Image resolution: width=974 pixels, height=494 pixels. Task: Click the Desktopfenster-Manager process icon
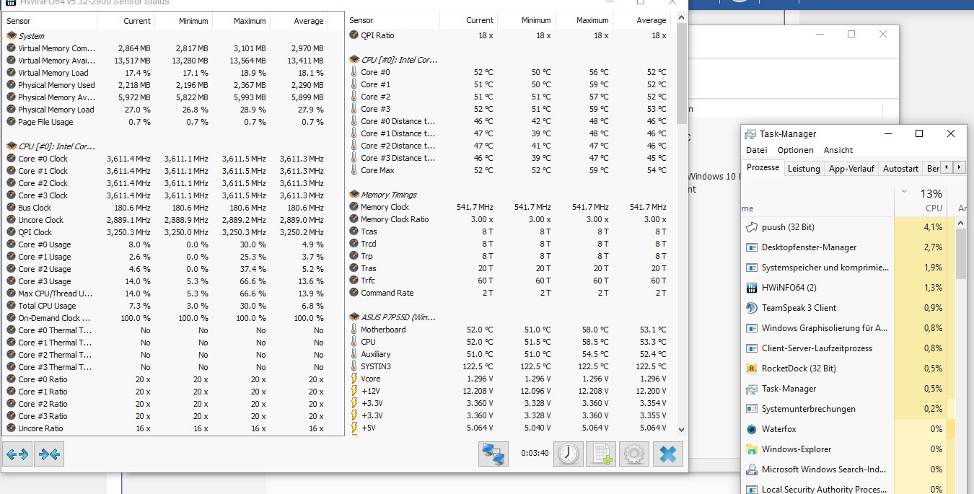pyautogui.click(x=752, y=247)
